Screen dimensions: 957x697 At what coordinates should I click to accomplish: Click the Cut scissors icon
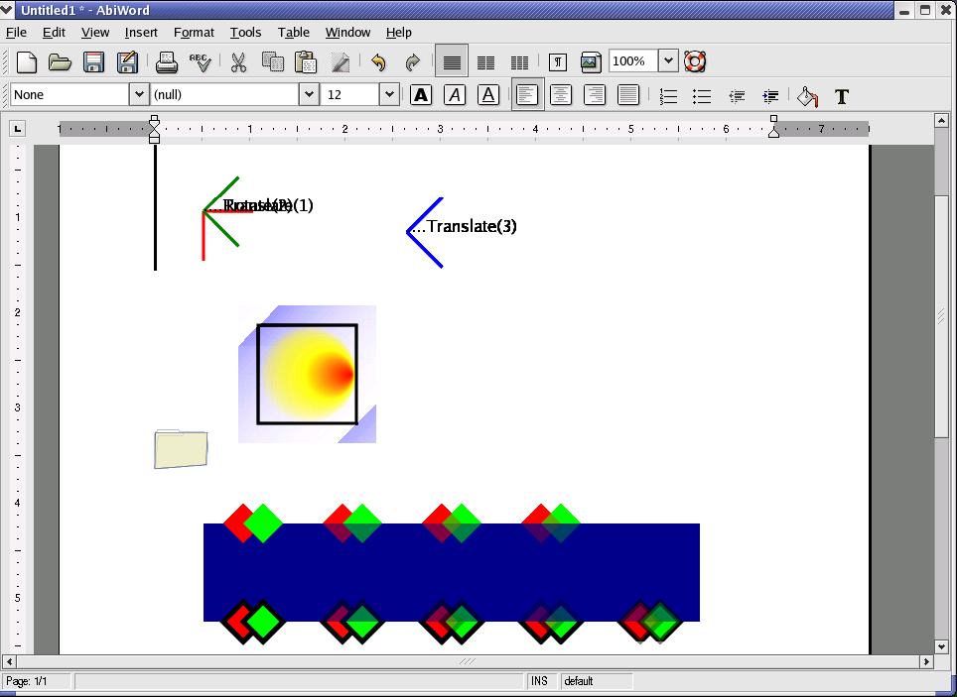(x=238, y=62)
